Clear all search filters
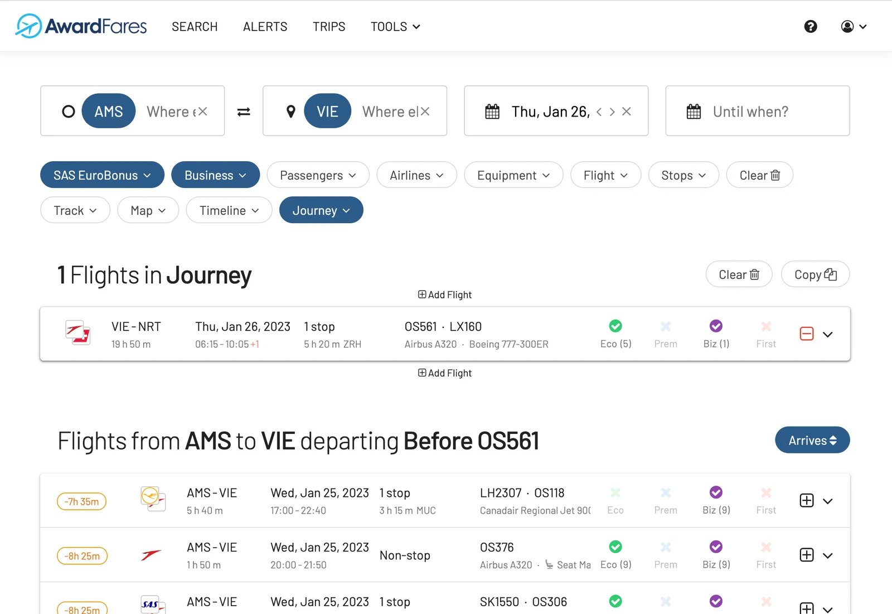Viewport: 892px width, 614px height. pos(759,175)
